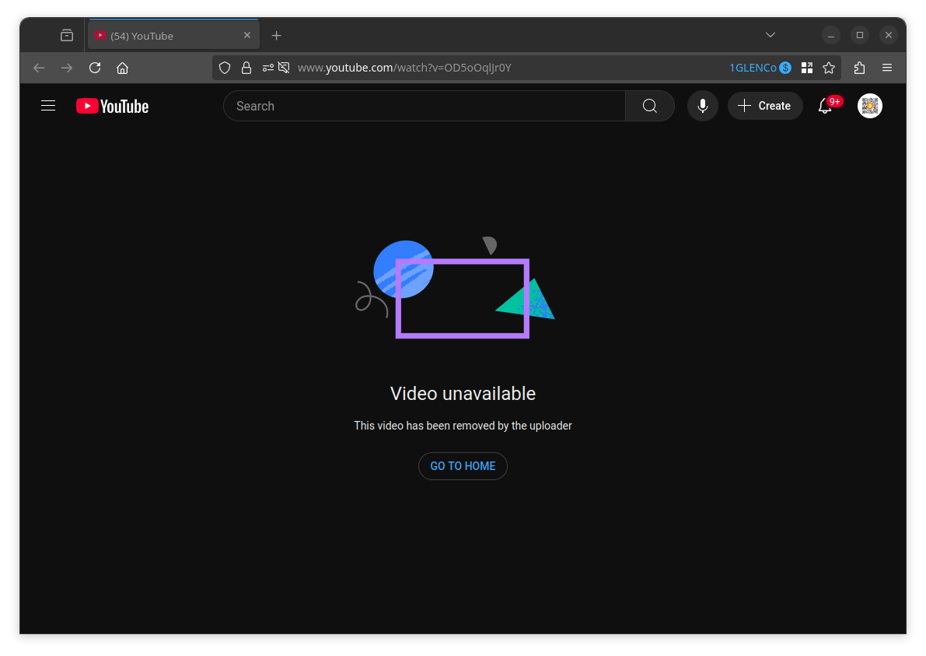Click the tracking protection shield icon
This screenshot has width=926, height=656.
click(x=225, y=68)
